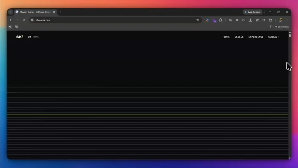Stop loading the page
This screenshot has width=298, height=168.
point(24,20)
